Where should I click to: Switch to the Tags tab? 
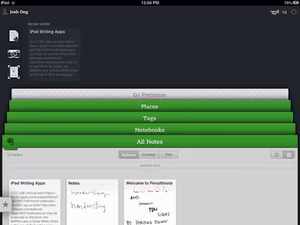point(150,117)
